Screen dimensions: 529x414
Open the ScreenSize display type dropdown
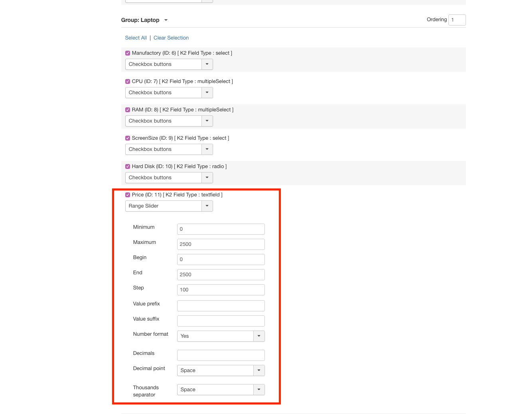point(169,149)
